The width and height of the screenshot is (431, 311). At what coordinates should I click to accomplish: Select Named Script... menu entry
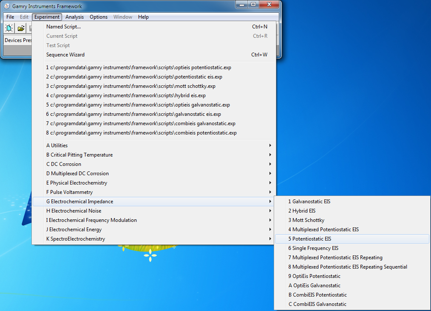point(153,27)
